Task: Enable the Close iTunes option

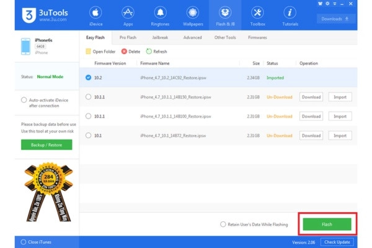Action: 24,242
